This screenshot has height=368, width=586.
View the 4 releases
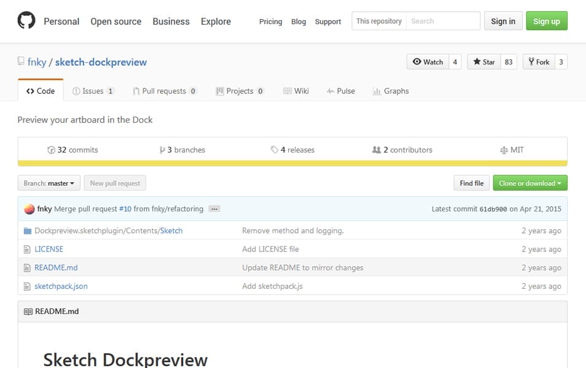[x=292, y=150]
